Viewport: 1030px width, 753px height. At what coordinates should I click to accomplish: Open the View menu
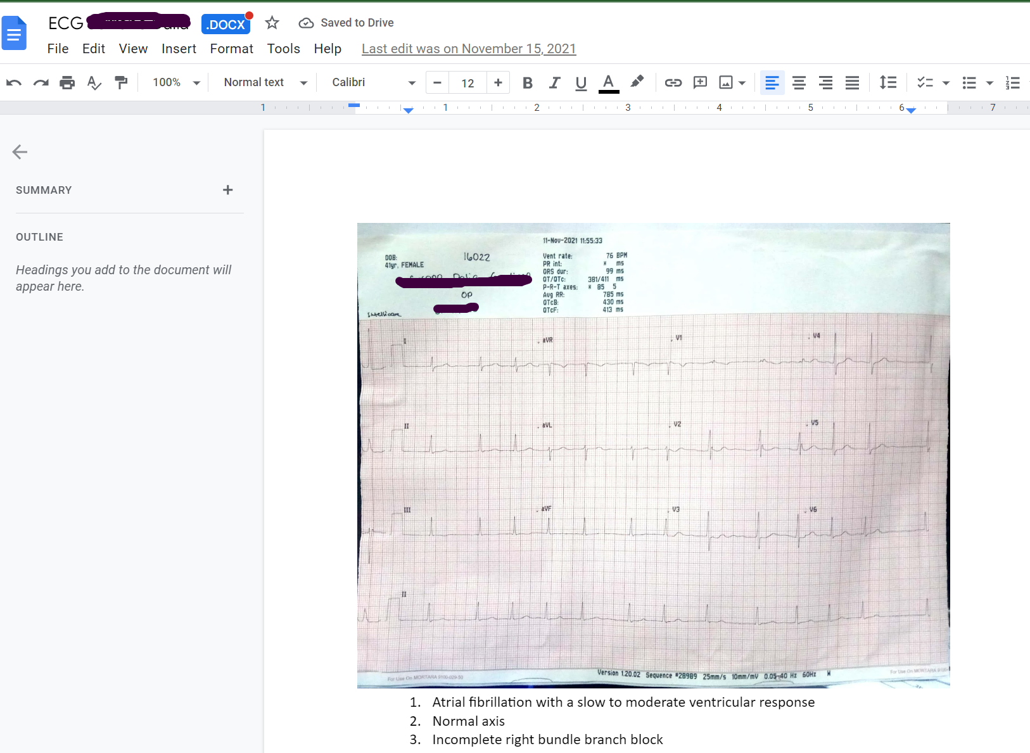coord(133,49)
